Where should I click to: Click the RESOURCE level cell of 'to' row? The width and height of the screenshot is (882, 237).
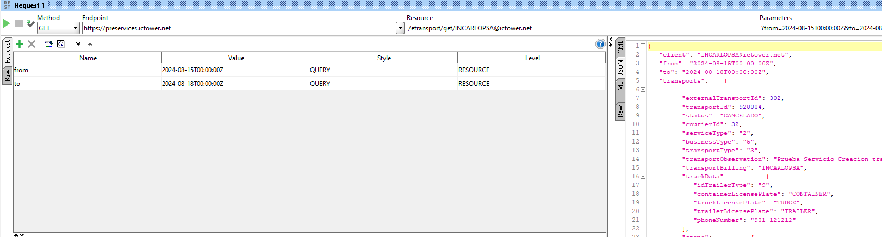coord(532,83)
